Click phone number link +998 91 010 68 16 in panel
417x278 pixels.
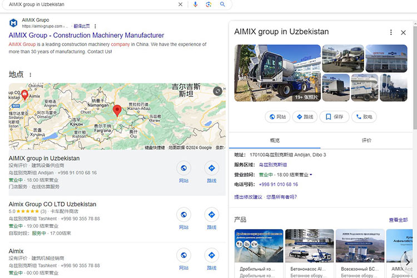tap(278, 185)
